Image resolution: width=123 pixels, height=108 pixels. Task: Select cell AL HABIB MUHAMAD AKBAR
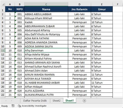[x=46, y=83]
